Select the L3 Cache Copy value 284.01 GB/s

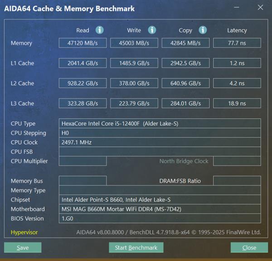coord(185,103)
